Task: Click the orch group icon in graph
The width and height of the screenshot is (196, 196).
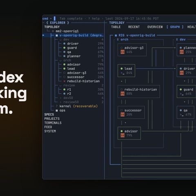Action: click(x=118, y=40)
